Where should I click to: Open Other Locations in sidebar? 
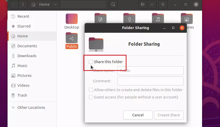[32, 108]
